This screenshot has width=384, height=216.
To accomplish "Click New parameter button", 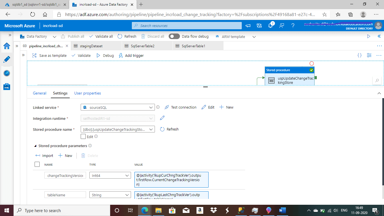I will pos(65,156).
